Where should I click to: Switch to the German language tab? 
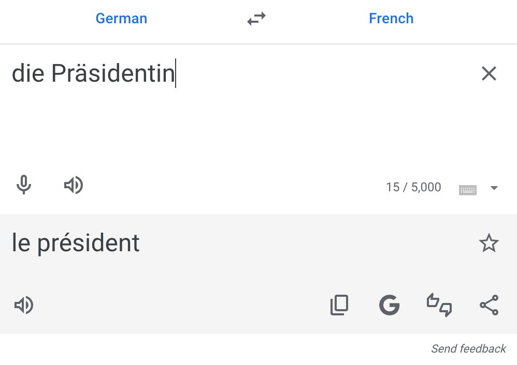(x=121, y=18)
